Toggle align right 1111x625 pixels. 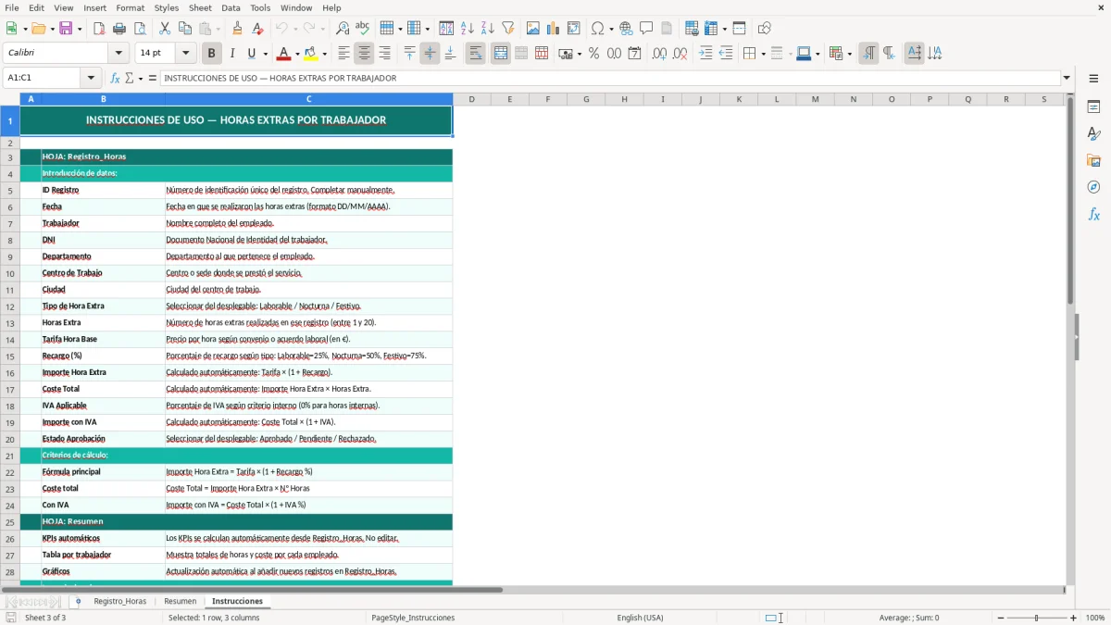384,54
